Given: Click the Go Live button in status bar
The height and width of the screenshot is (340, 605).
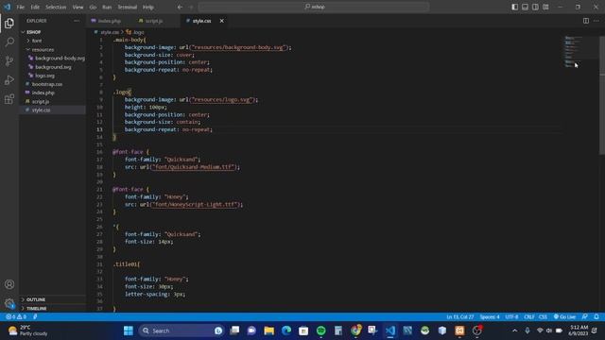Looking at the screenshot, I should (x=564, y=317).
